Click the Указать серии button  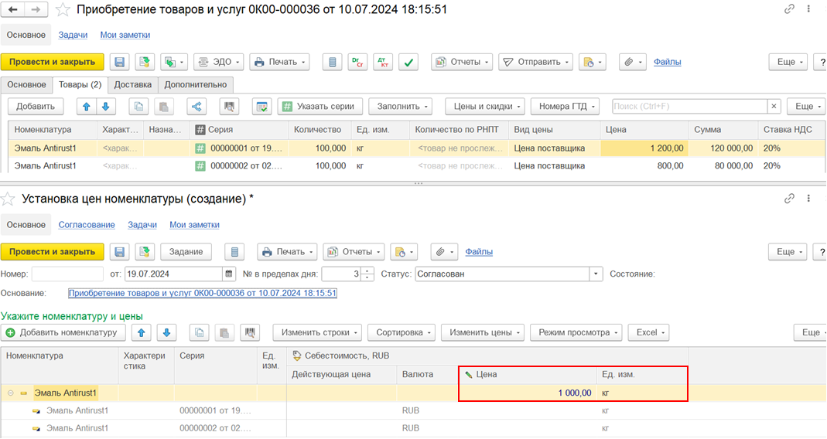tap(320, 107)
